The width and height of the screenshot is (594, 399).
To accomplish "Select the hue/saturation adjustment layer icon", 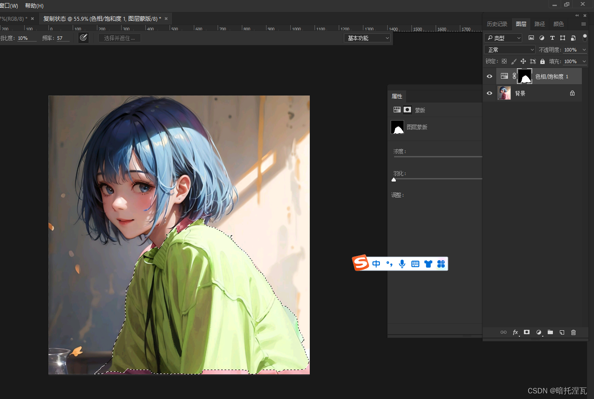I will pyautogui.click(x=504, y=76).
